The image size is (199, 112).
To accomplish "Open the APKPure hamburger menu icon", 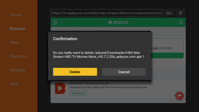I will click(x=55, y=22).
